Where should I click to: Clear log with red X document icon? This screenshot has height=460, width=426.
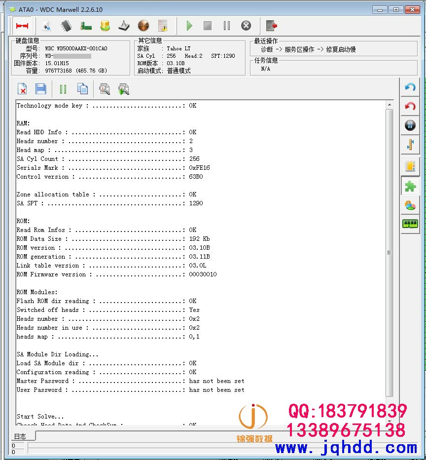(23, 89)
